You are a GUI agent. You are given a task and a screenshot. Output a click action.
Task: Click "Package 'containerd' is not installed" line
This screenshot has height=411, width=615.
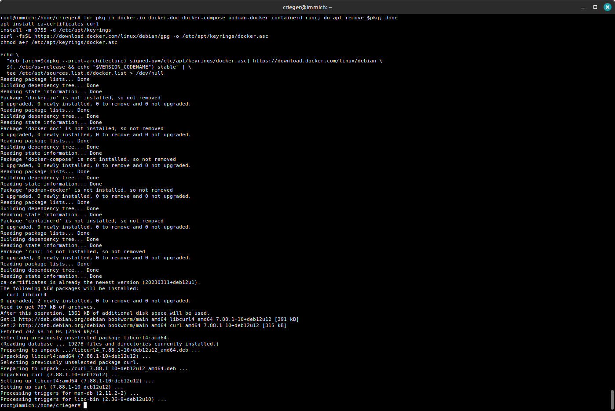[82, 221]
